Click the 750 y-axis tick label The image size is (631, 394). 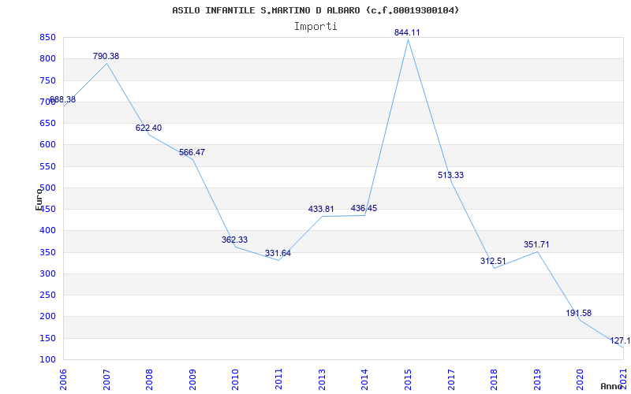tap(47, 81)
